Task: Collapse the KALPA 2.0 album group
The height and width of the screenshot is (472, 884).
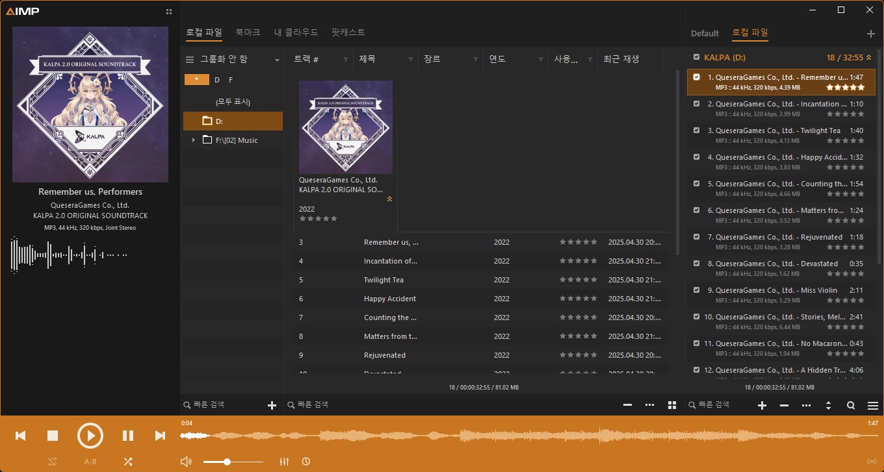Action: tap(389, 199)
